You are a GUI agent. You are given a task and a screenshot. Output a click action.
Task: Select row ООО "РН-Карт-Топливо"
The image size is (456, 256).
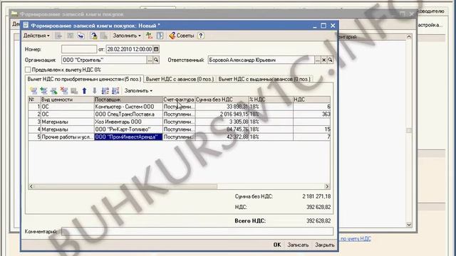pos(179,129)
